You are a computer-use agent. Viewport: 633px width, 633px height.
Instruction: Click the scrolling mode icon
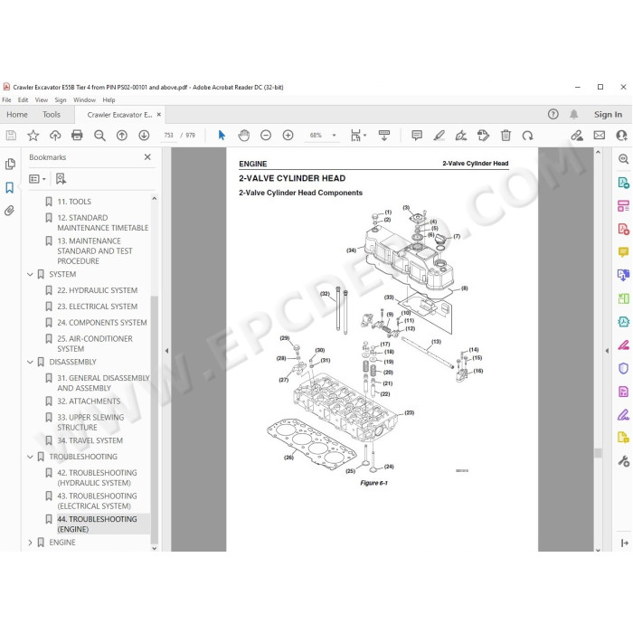coord(384,136)
